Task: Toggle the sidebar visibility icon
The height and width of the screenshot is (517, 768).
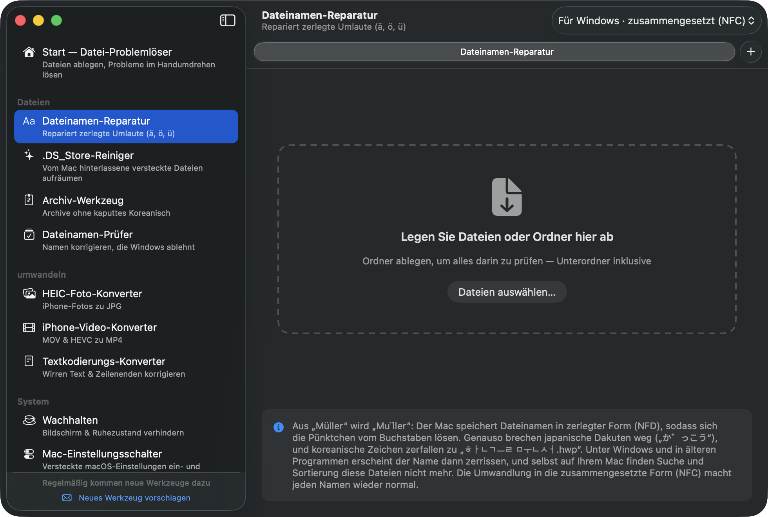Action: pos(228,20)
